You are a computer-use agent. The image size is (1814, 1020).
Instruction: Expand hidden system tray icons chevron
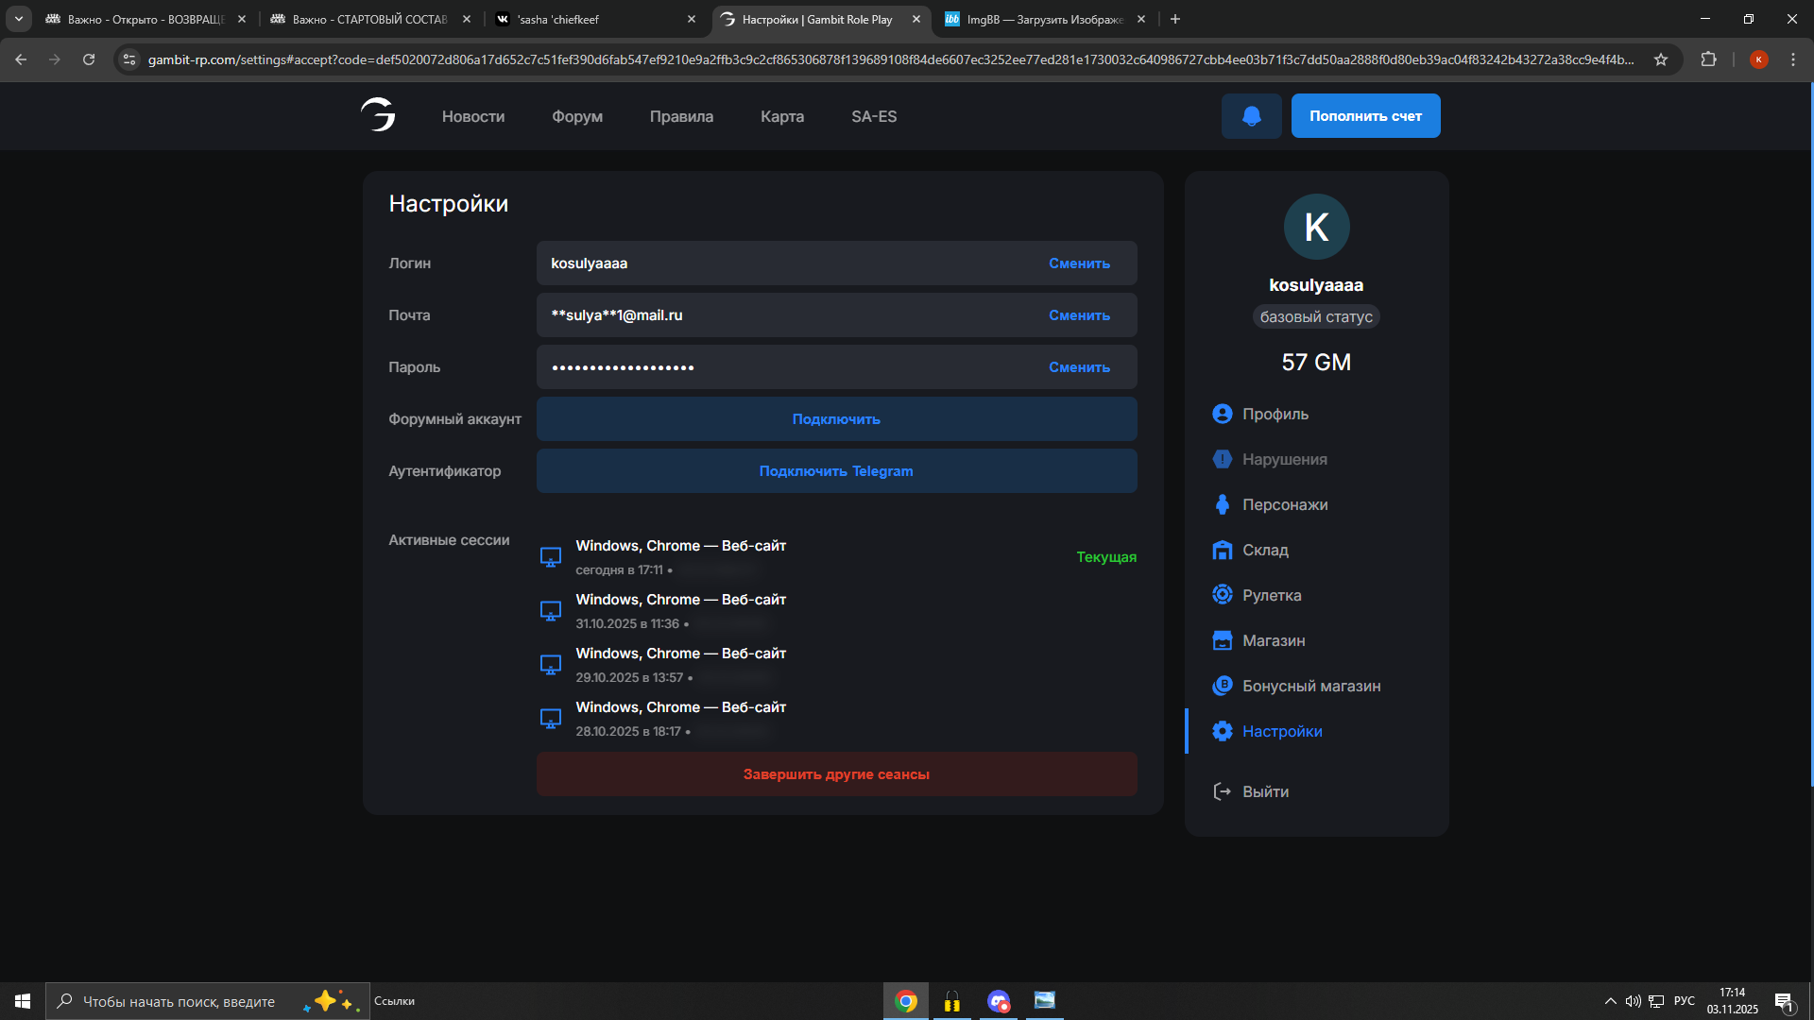(x=1610, y=1001)
